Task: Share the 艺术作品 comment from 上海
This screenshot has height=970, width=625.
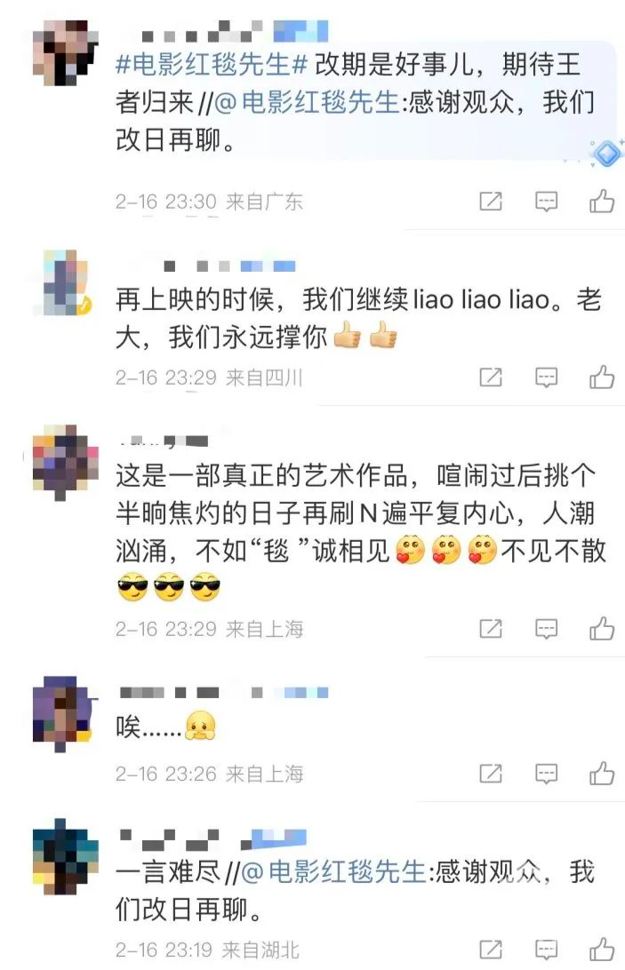Action: coord(491,629)
